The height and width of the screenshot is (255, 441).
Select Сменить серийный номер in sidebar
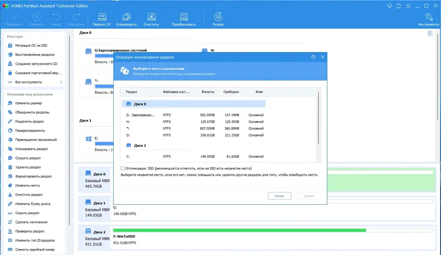[34, 249]
